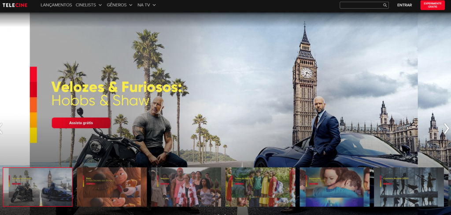Click the Experimente Grátis button
This screenshot has height=215, width=451.
(x=433, y=5)
